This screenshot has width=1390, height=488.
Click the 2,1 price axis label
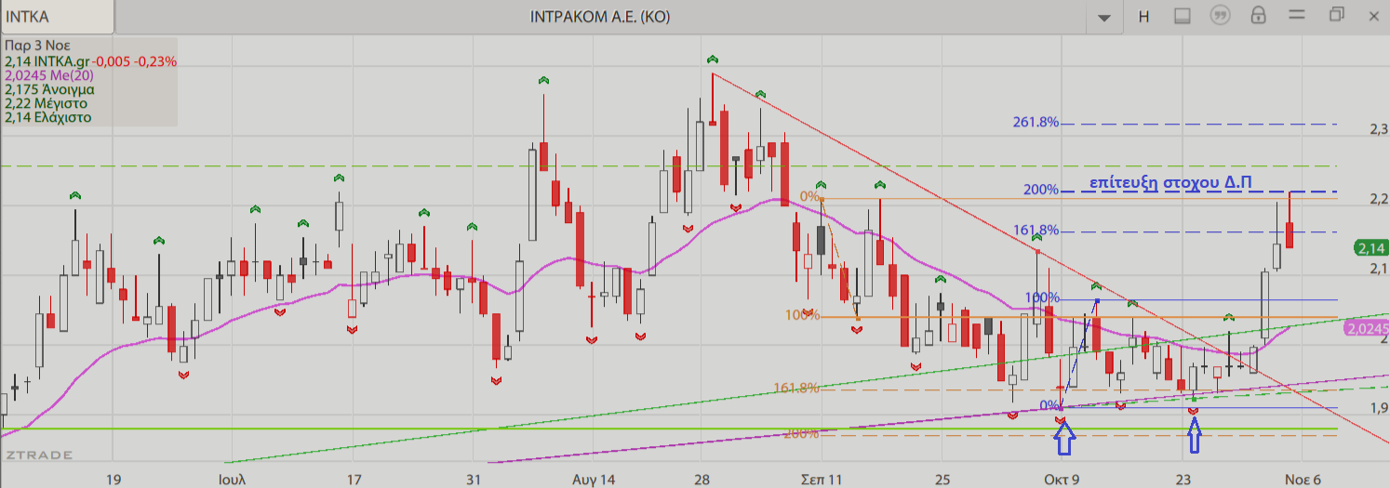coord(1379,270)
